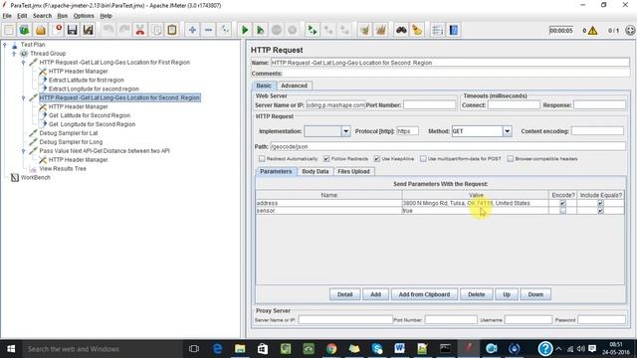Open the Method GET dropdown

507,131
